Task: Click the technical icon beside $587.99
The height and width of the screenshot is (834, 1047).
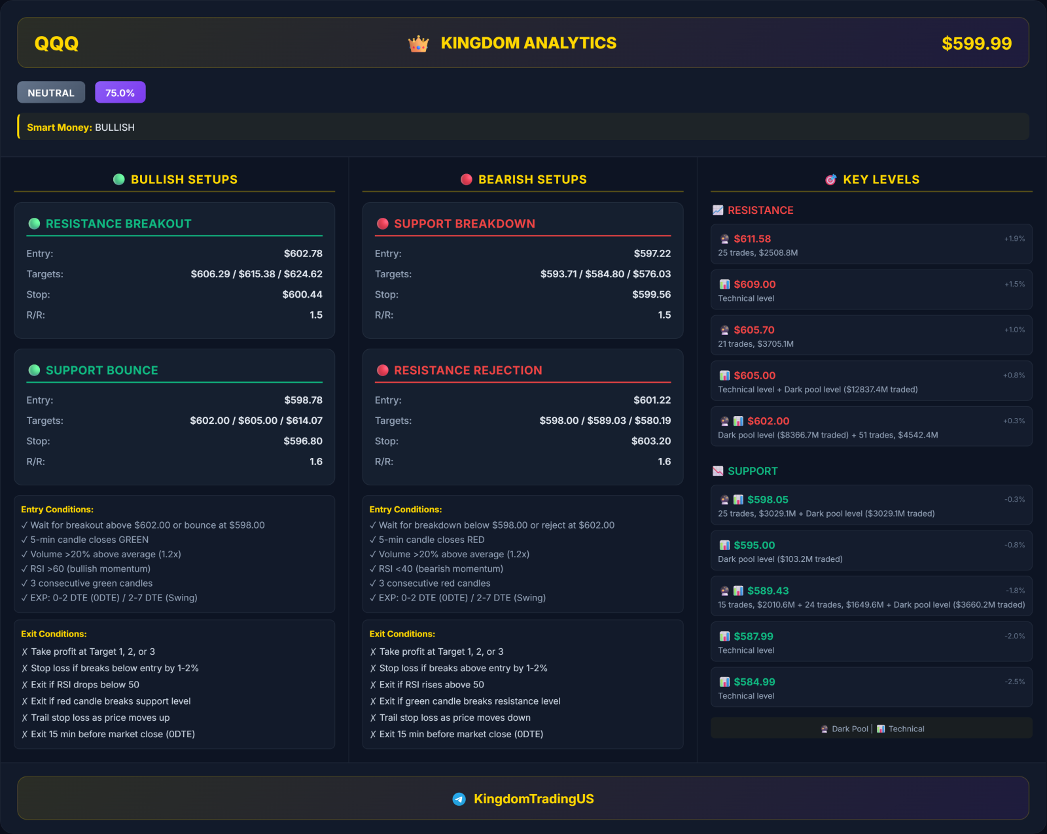Action: point(724,636)
